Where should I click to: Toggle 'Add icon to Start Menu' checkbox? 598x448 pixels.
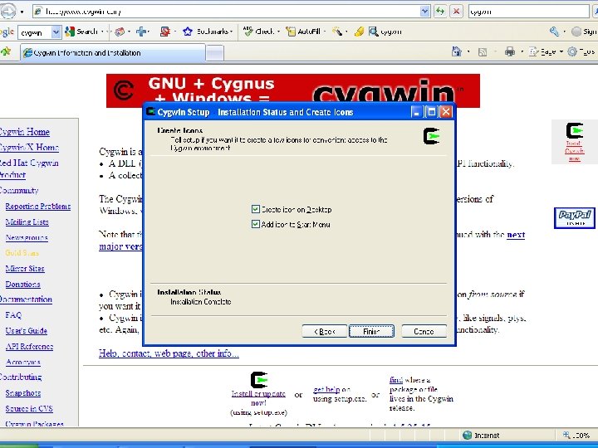[x=256, y=224]
